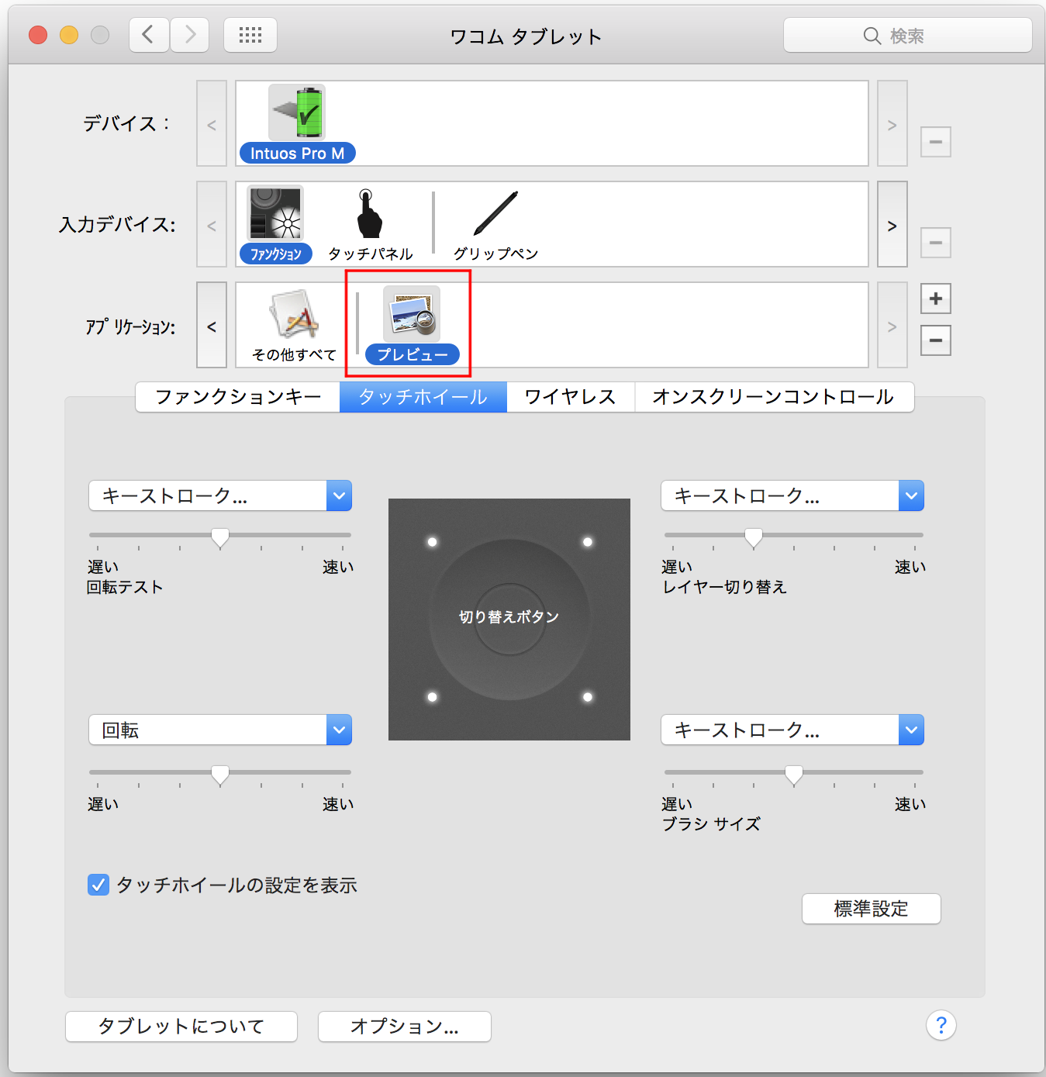Image resolution: width=1046 pixels, height=1077 pixels.
Task: Click the brush size speed slider
Action: [x=793, y=773]
